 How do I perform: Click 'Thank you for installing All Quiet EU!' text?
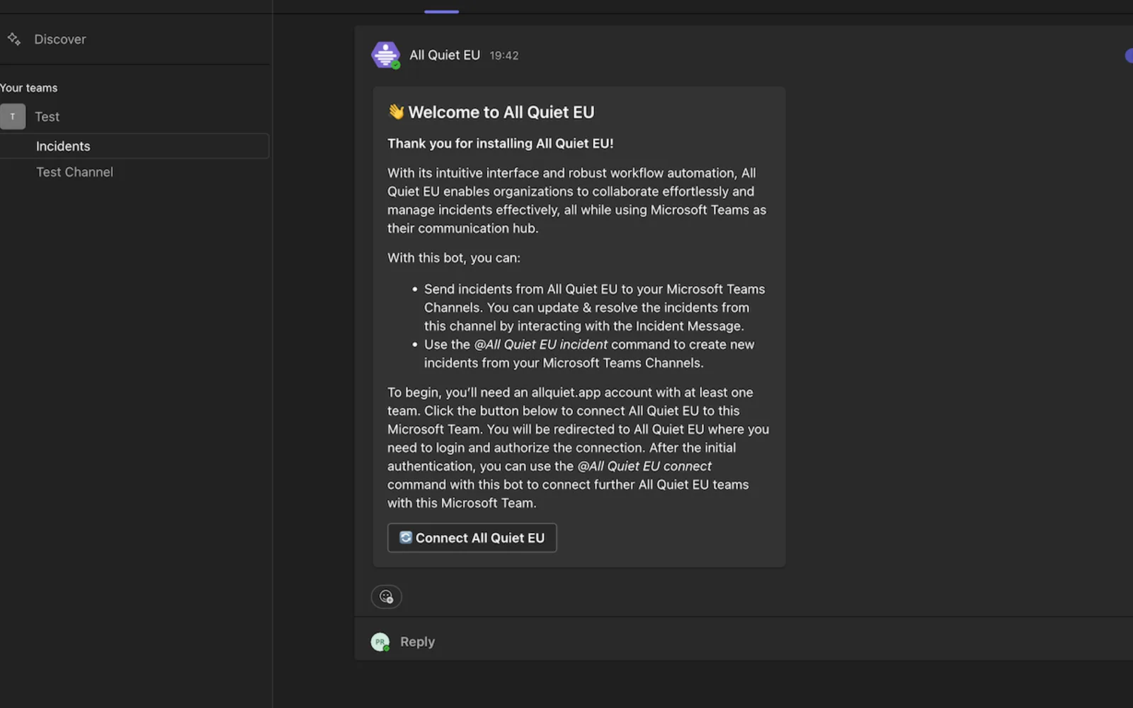(x=501, y=144)
